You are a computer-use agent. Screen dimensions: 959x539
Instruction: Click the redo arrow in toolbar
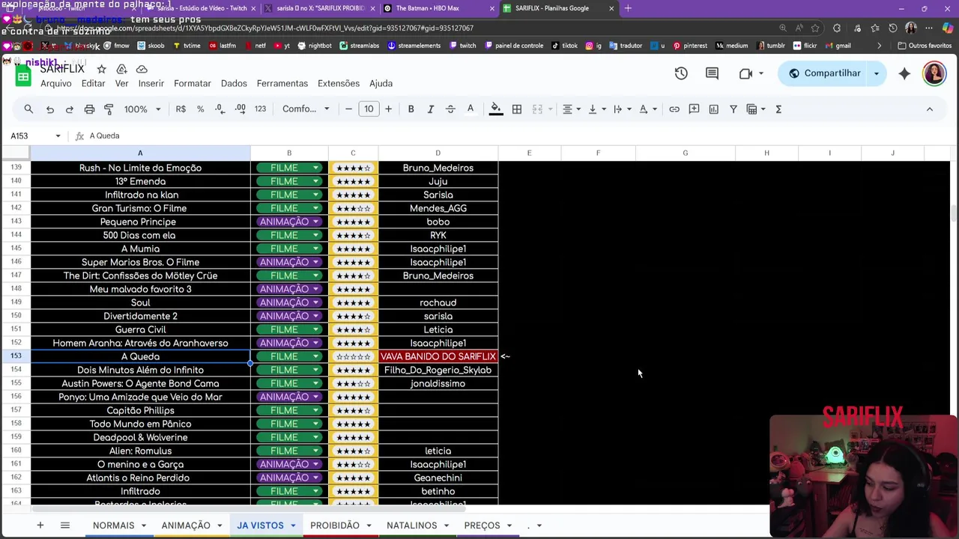tap(70, 109)
